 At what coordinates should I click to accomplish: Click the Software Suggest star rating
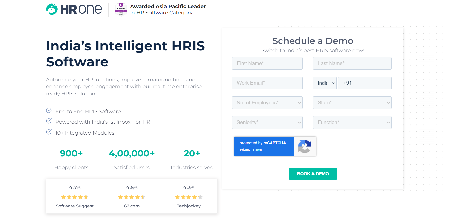pos(75,197)
